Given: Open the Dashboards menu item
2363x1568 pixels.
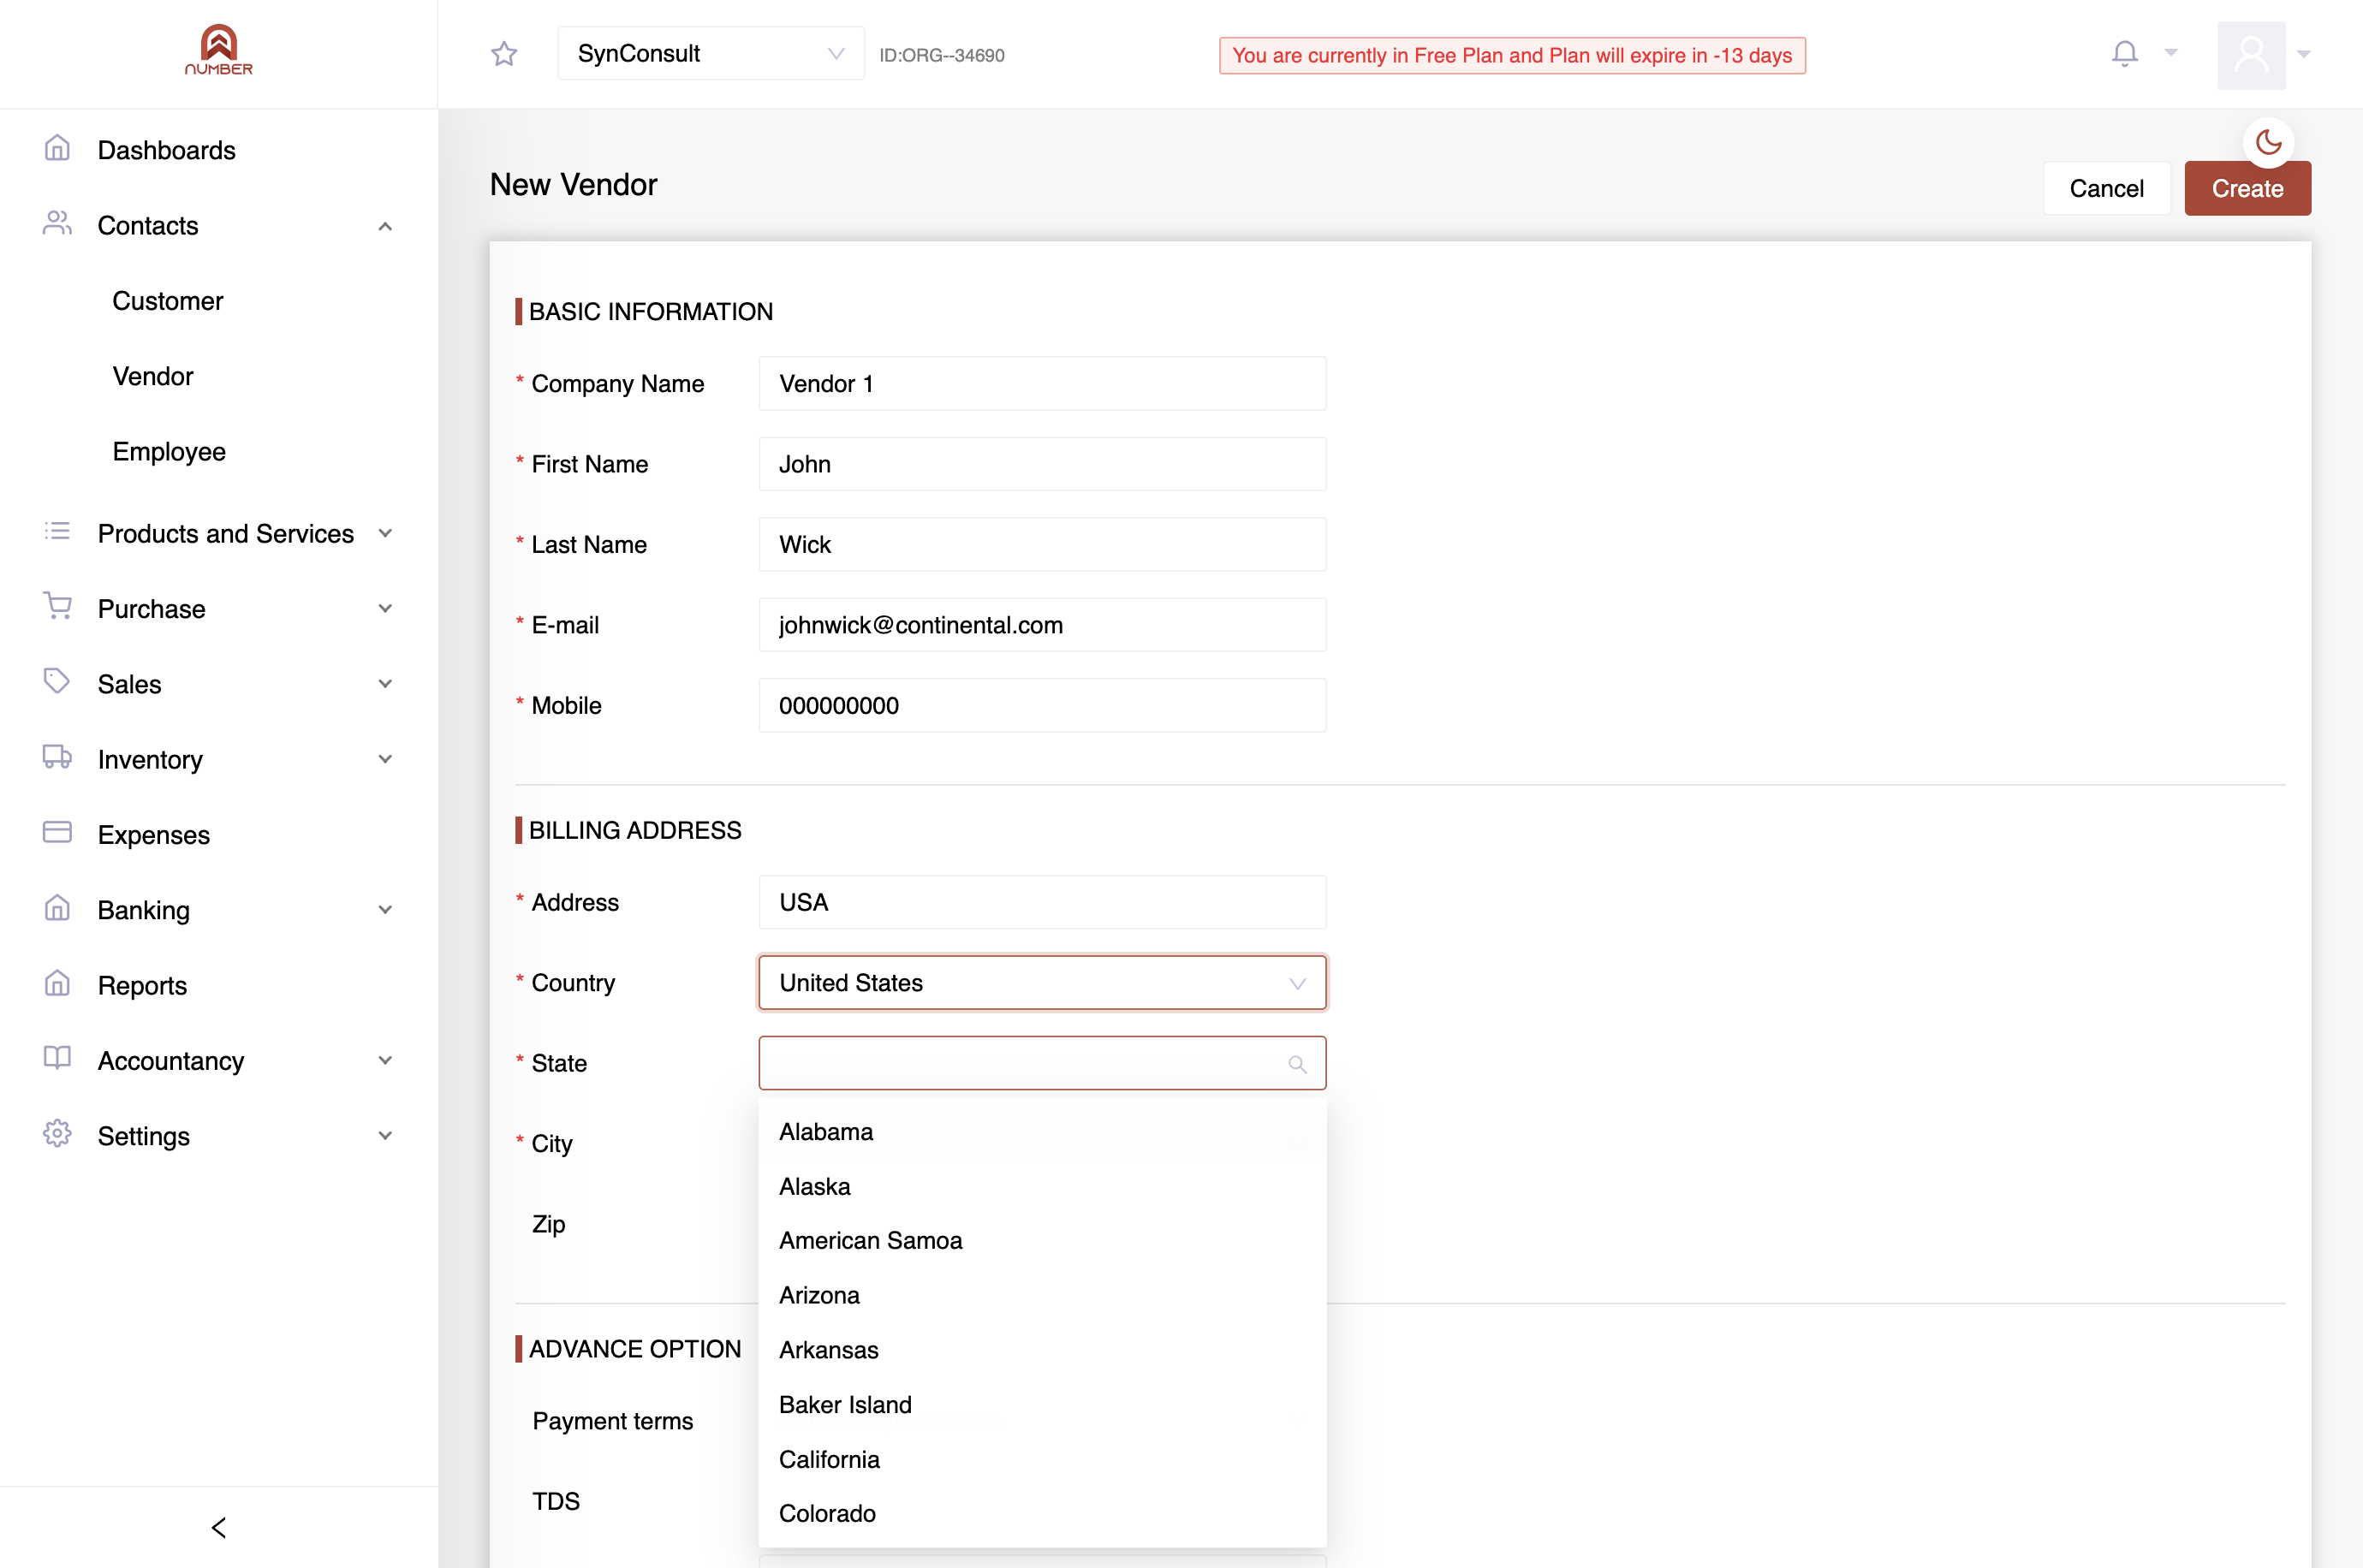Looking at the screenshot, I should [166, 150].
